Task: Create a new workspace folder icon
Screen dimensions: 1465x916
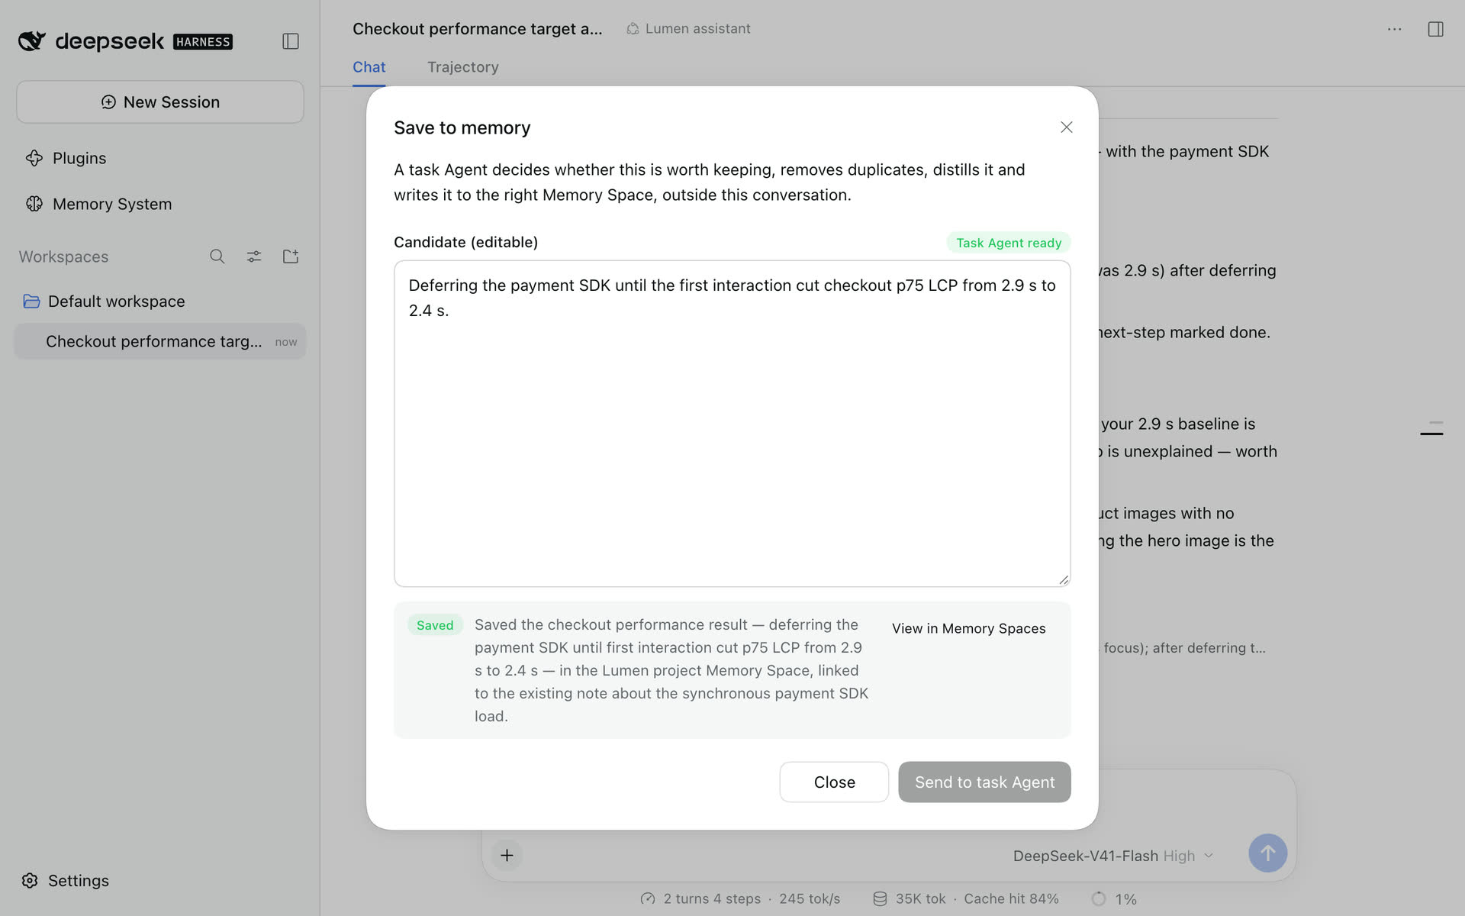Action: tap(291, 256)
